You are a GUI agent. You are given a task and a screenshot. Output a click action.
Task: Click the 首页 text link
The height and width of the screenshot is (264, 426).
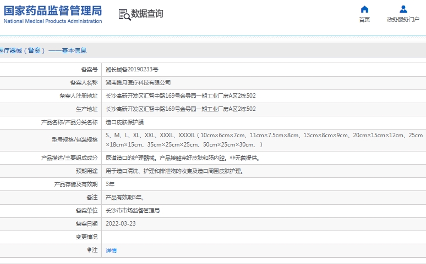click(x=364, y=20)
